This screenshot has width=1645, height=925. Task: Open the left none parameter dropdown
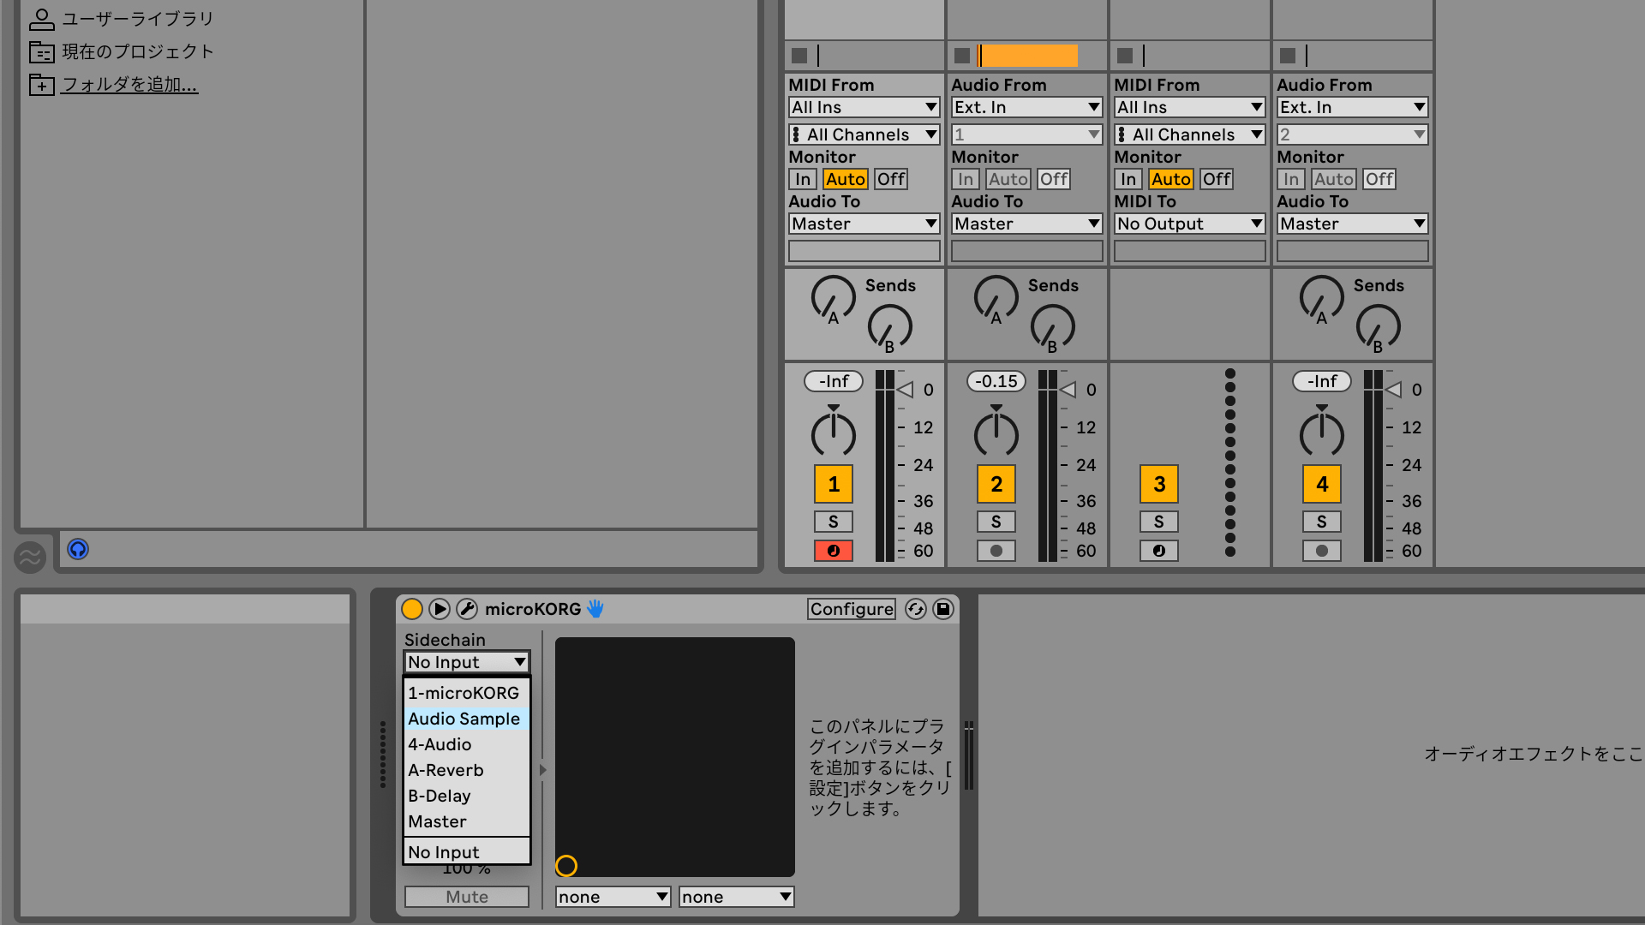[613, 897]
